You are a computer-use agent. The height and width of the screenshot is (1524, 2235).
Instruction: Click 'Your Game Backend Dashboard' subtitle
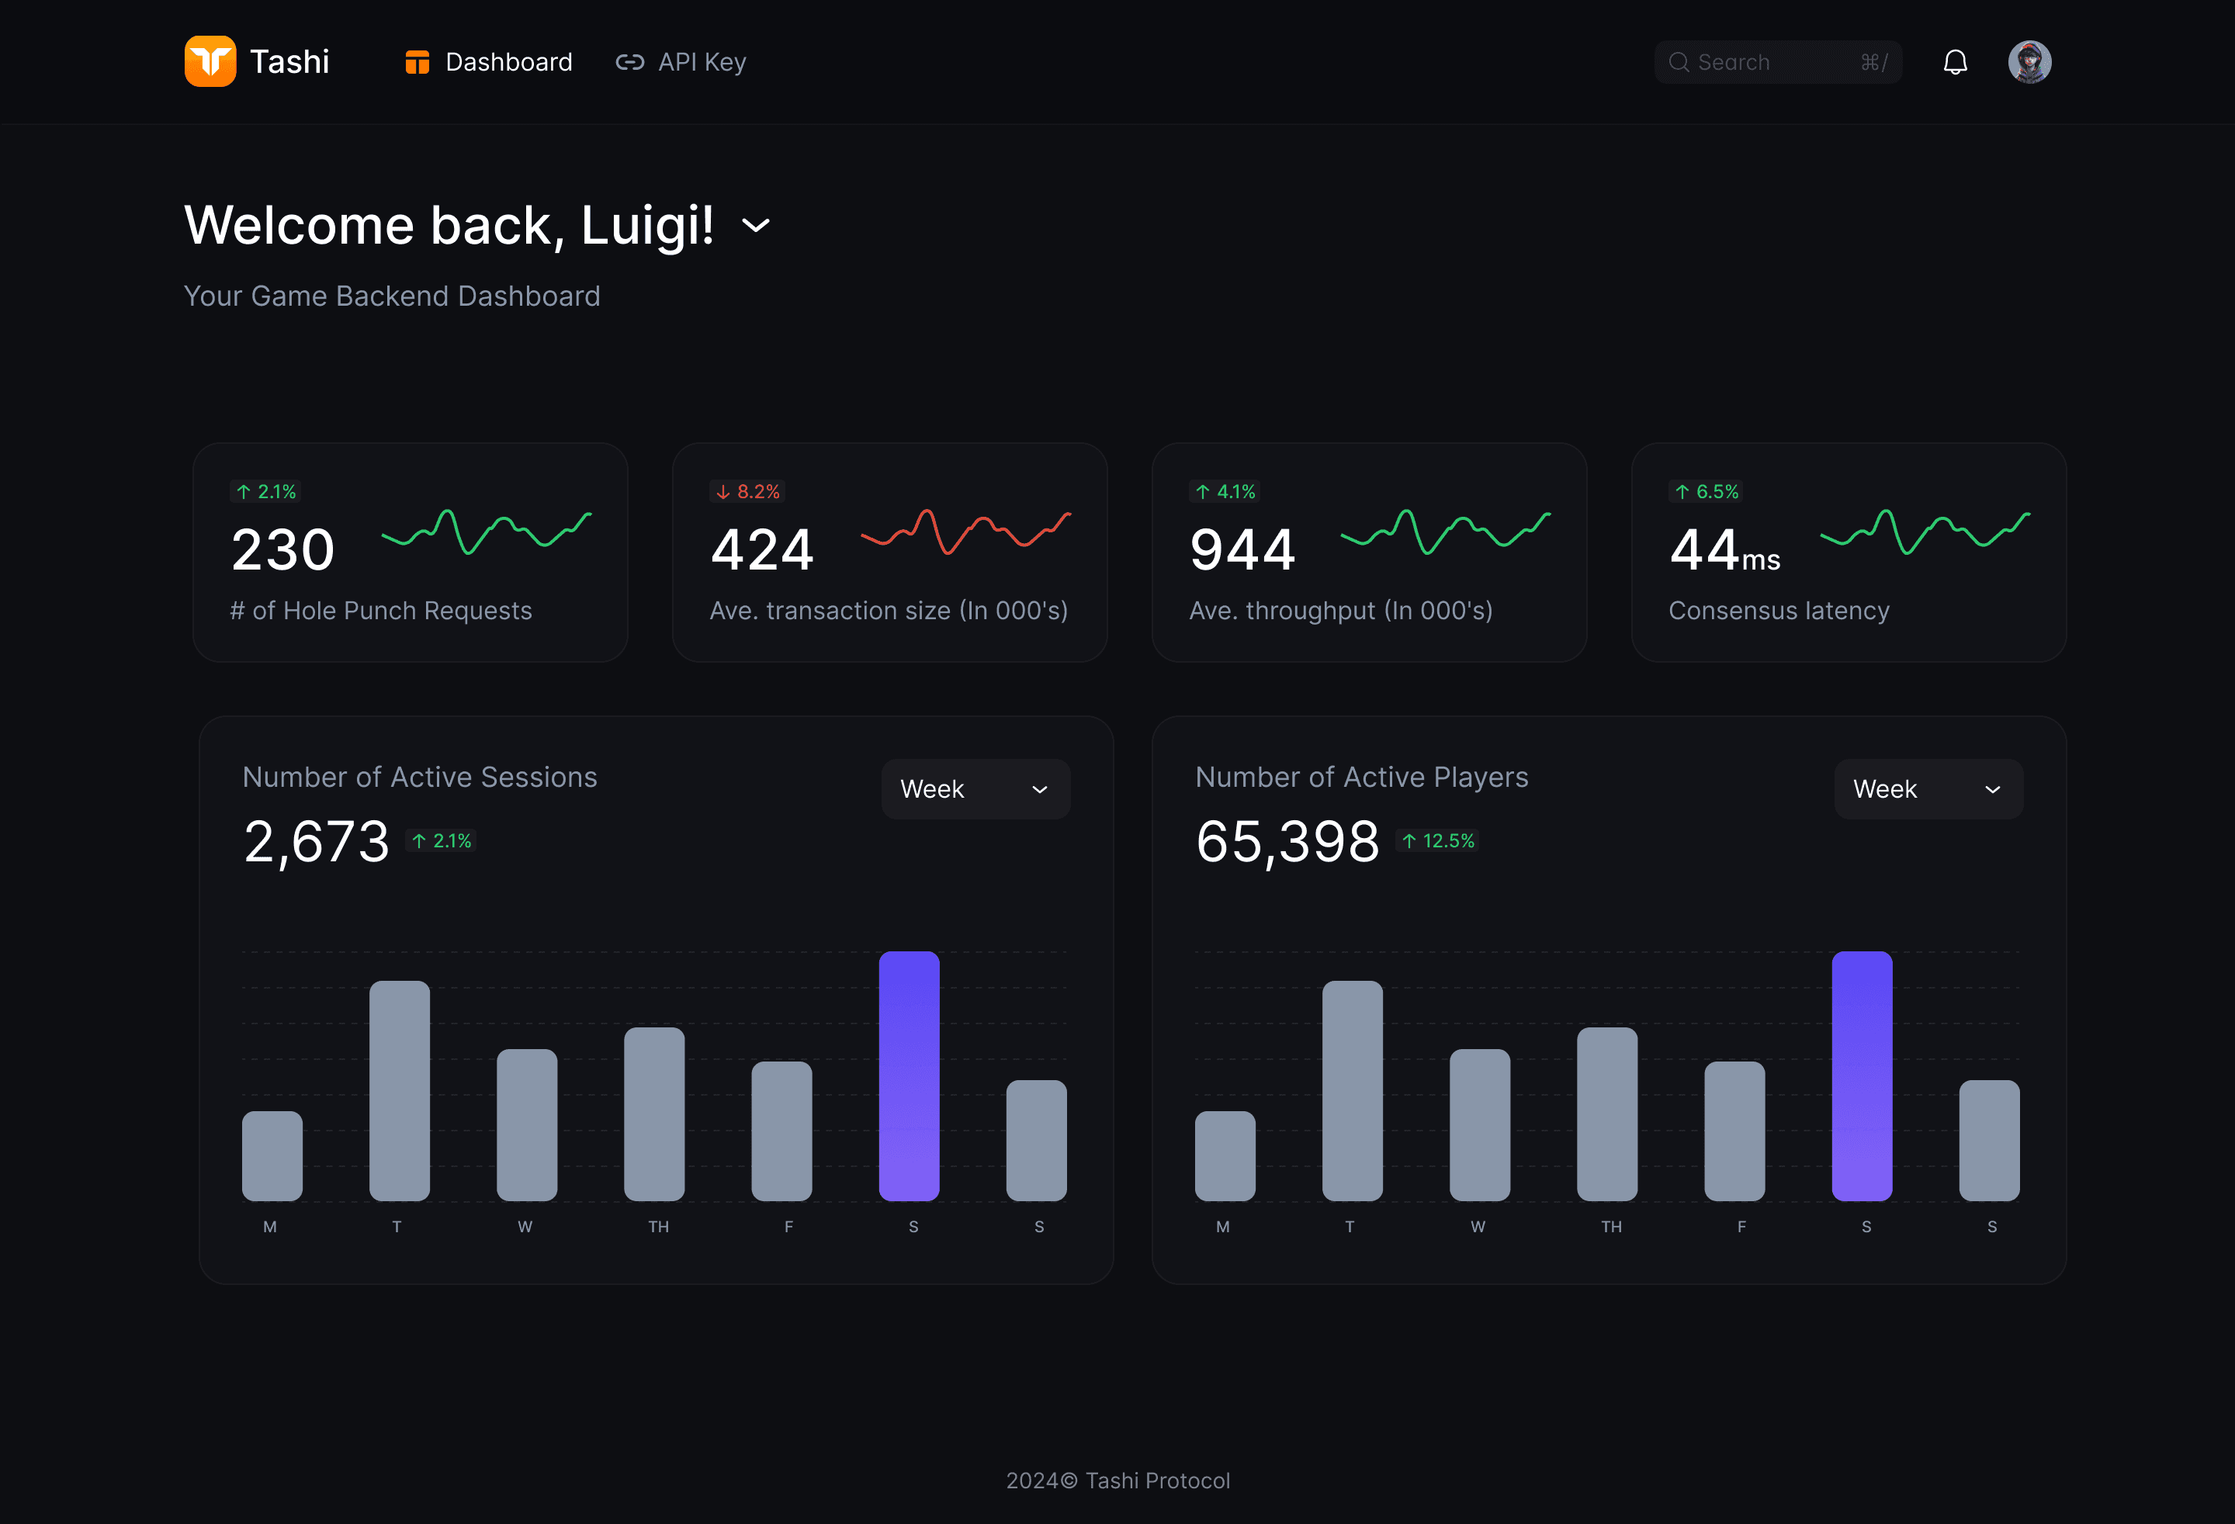pos(391,296)
